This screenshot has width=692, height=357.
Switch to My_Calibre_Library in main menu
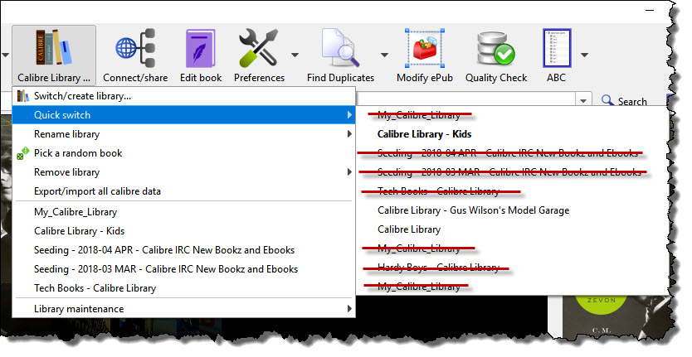click(183, 212)
